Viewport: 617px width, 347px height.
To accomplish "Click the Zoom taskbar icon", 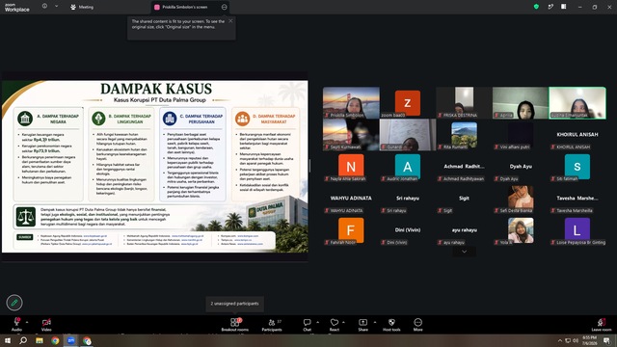I will [x=70, y=340].
